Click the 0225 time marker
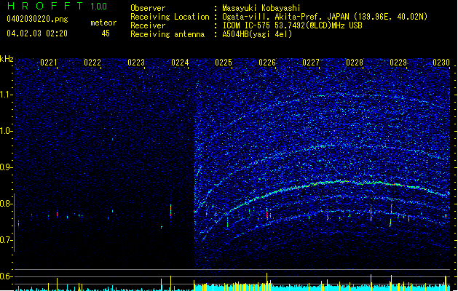The image size is (458, 291). [x=224, y=63]
